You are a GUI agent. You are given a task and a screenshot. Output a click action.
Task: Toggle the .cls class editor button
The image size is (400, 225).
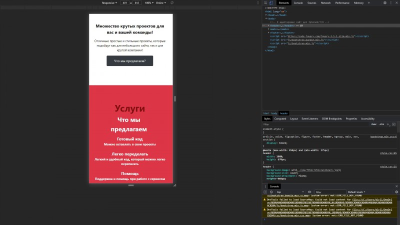[381, 124]
